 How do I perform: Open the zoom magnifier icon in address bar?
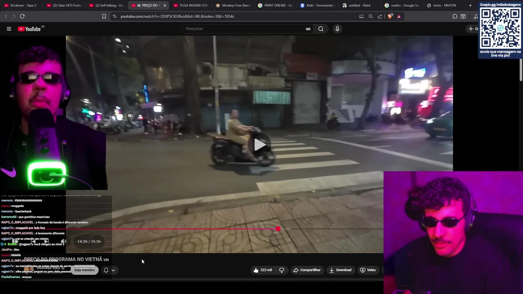[371, 16]
